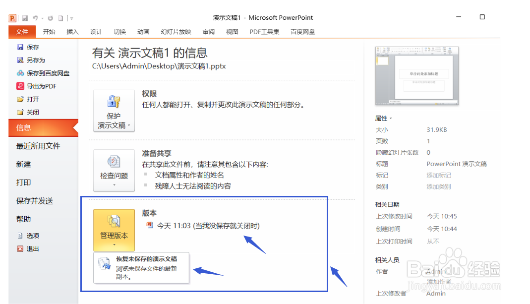Screen dimensions: 530x304
Task: Choose 恢复未保存的演示文稿 menu entry
Action: (x=141, y=268)
